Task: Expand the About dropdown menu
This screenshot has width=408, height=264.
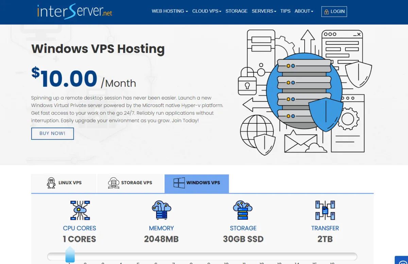Action: point(304,11)
